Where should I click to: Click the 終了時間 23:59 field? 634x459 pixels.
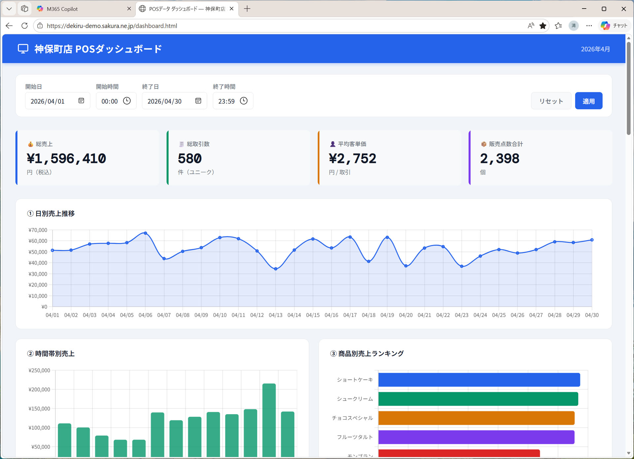233,101
